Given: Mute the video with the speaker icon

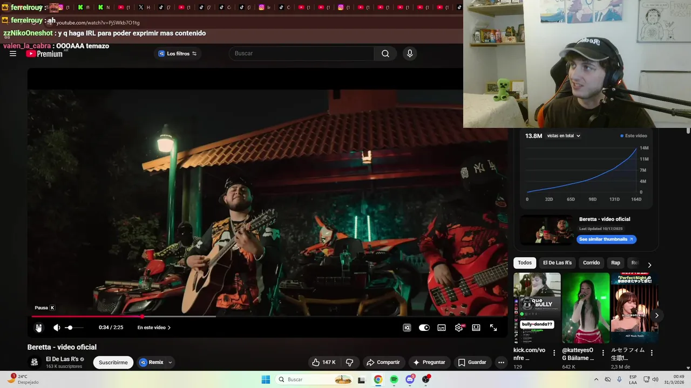Looking at the screenshot, I should pos(57,327).
